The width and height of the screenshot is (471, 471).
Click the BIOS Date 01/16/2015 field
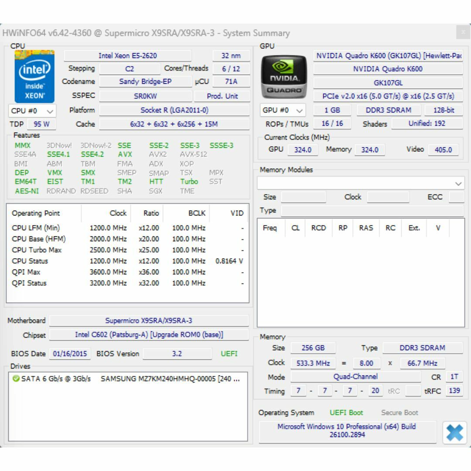tap(70, 354)
